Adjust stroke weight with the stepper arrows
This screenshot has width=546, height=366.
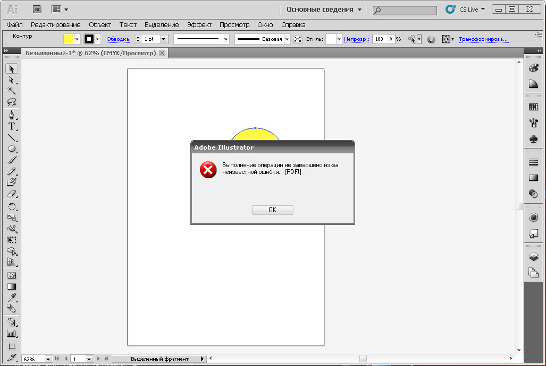pos(138,39)
